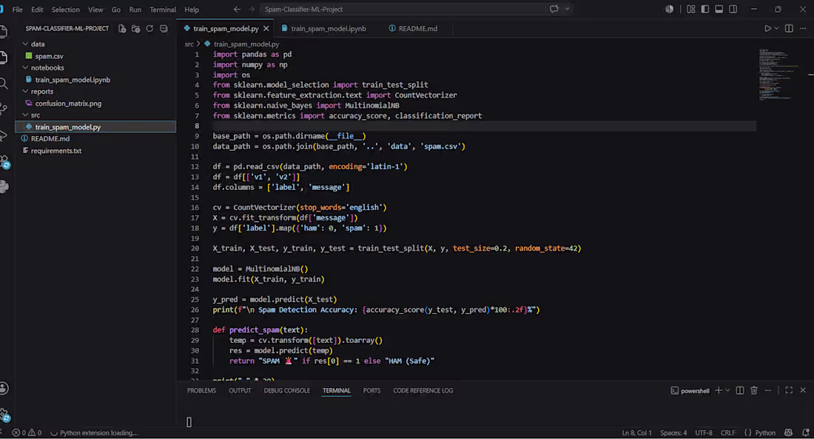Run the Python file with play button
The width and height of the screenshot is (814, 439).
click(x=767, y=29)
